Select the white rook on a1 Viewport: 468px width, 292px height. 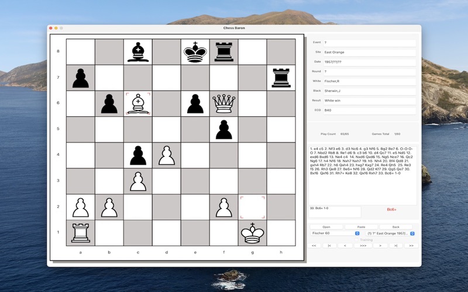81,233
